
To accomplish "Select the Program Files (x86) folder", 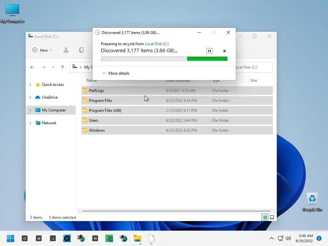I will point(177,111).
